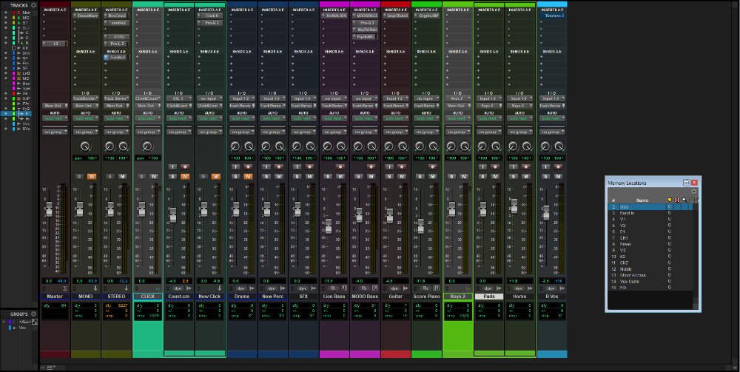This screenshot has height=372, width=740.
Task: Unmute the Drums track
Action: tap(248, 176)
